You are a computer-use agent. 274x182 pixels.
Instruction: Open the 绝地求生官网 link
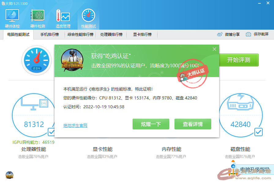pyautogui.click(x=75, y=125)
